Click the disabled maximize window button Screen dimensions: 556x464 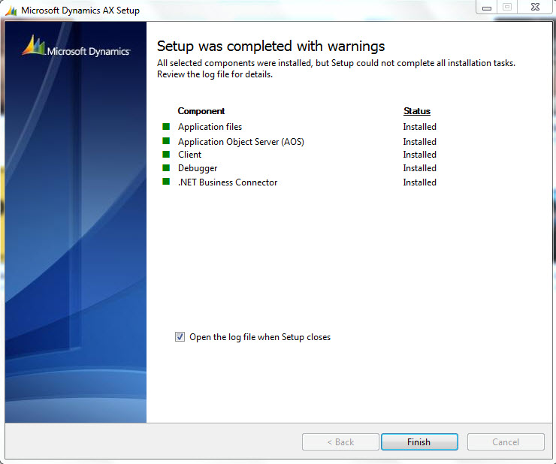coord(507,7)
